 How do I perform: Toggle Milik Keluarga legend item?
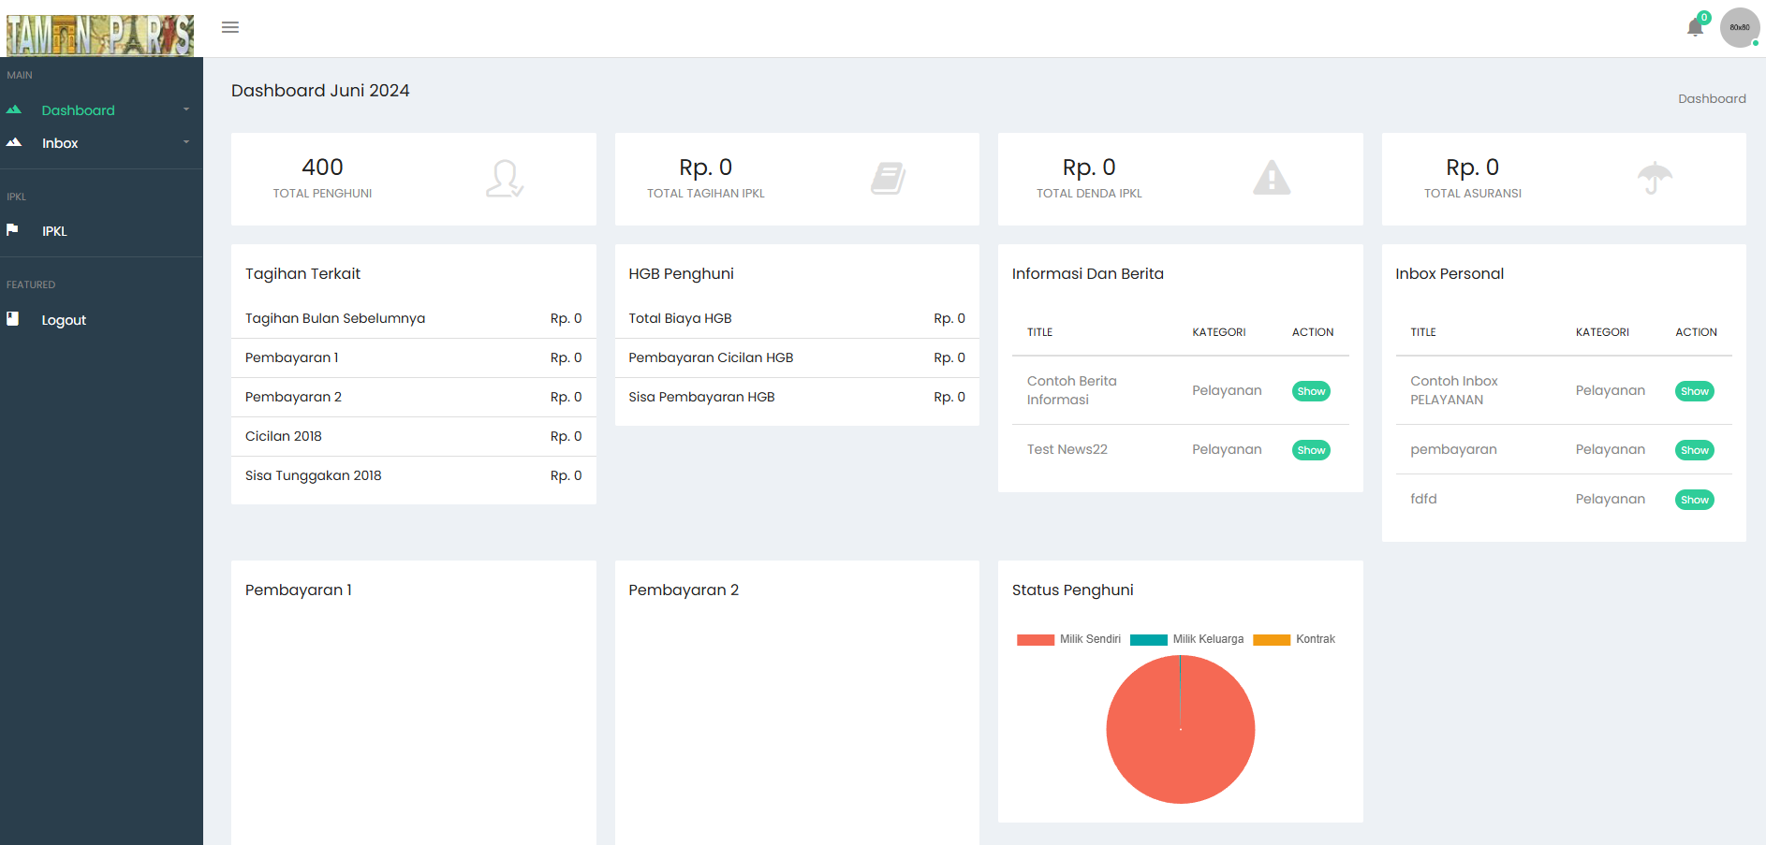pyautogui.click(x=1186, y=639)
